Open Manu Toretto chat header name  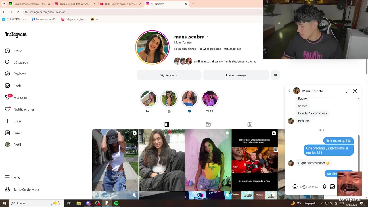pyautogui.click(x=313, y=91)
